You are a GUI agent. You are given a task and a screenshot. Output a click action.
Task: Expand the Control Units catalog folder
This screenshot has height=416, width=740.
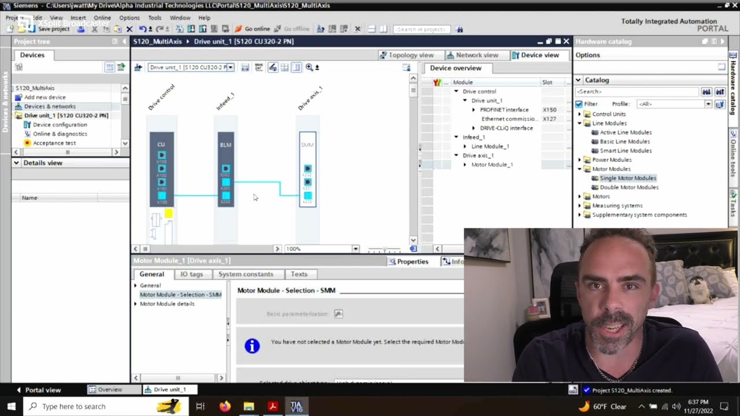point(580,114)
